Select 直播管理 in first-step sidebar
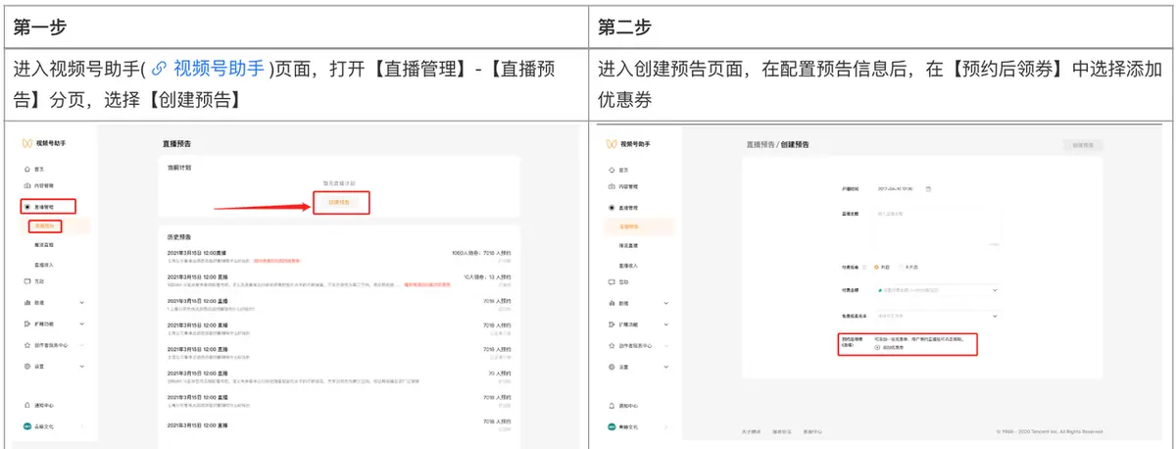The image size is (1176, 449). pos(48,207)
